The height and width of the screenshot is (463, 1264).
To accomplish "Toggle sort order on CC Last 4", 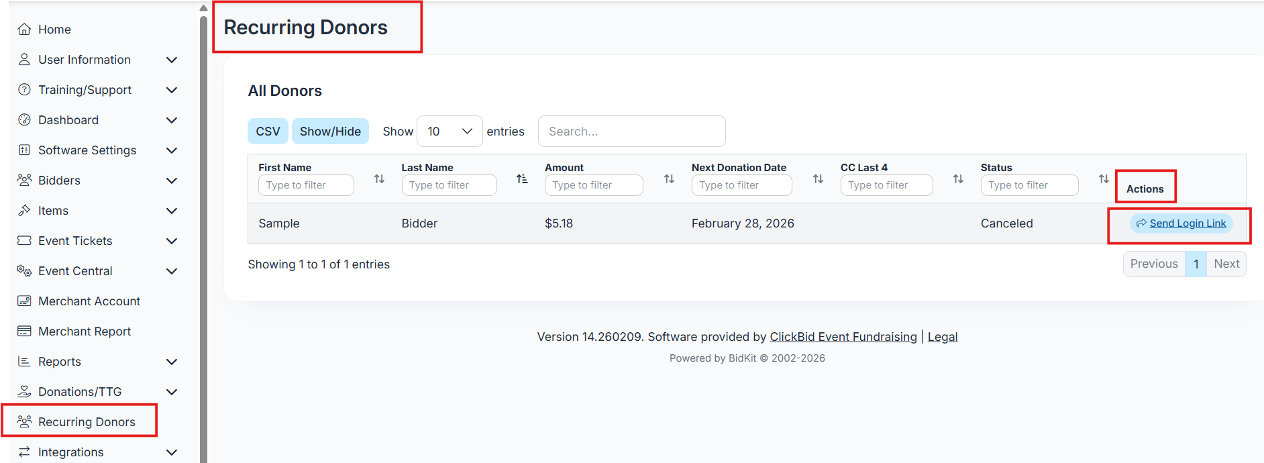I will coord(958,179).
